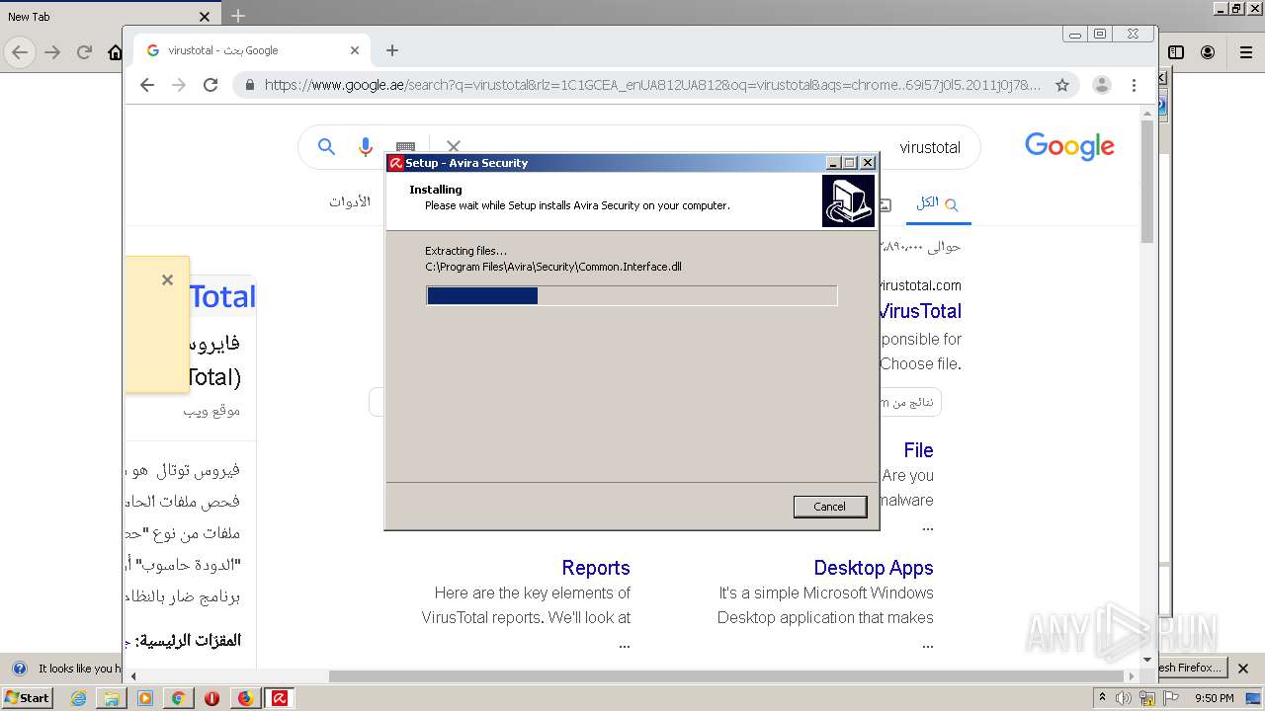Close the virustotal Google tab in Chrome
The width and height of the screenshot is (1265, 711).
click(x=355, y=50)
